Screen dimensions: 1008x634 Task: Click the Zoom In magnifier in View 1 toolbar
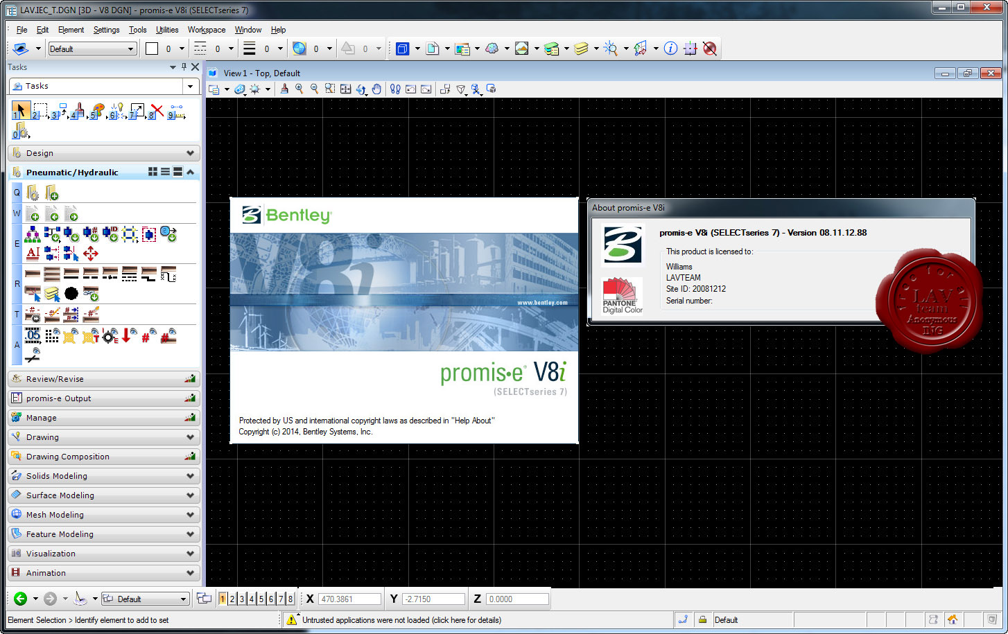(x=299, y=89)
